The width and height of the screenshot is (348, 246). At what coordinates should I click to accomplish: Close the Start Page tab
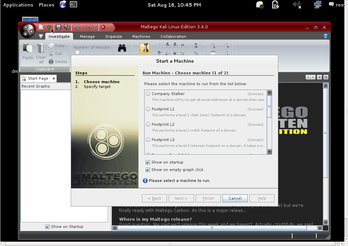pyautogui.click(x=53, y=78)
